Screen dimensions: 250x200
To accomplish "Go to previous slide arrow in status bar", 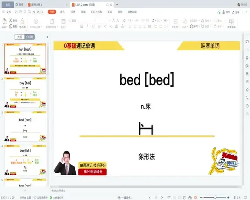I will [x=149, y=197].
